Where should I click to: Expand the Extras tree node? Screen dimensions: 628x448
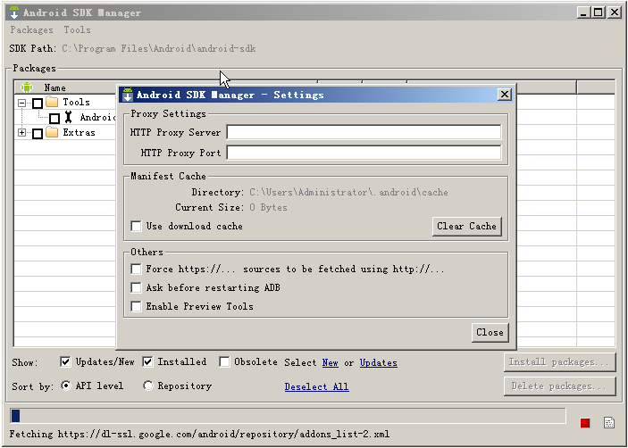point(22,132)
